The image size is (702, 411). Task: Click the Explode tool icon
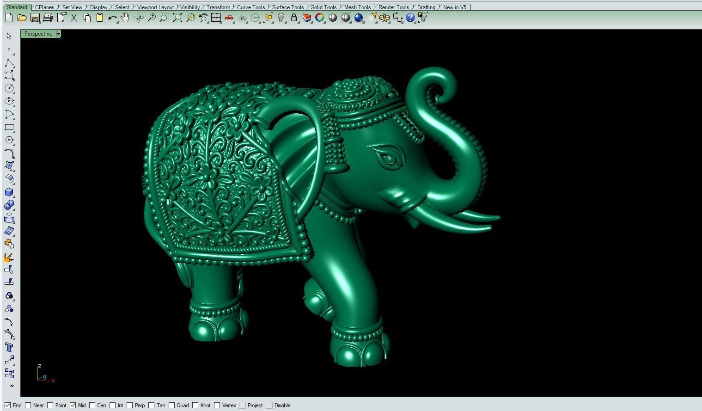(x=9, y=257)
